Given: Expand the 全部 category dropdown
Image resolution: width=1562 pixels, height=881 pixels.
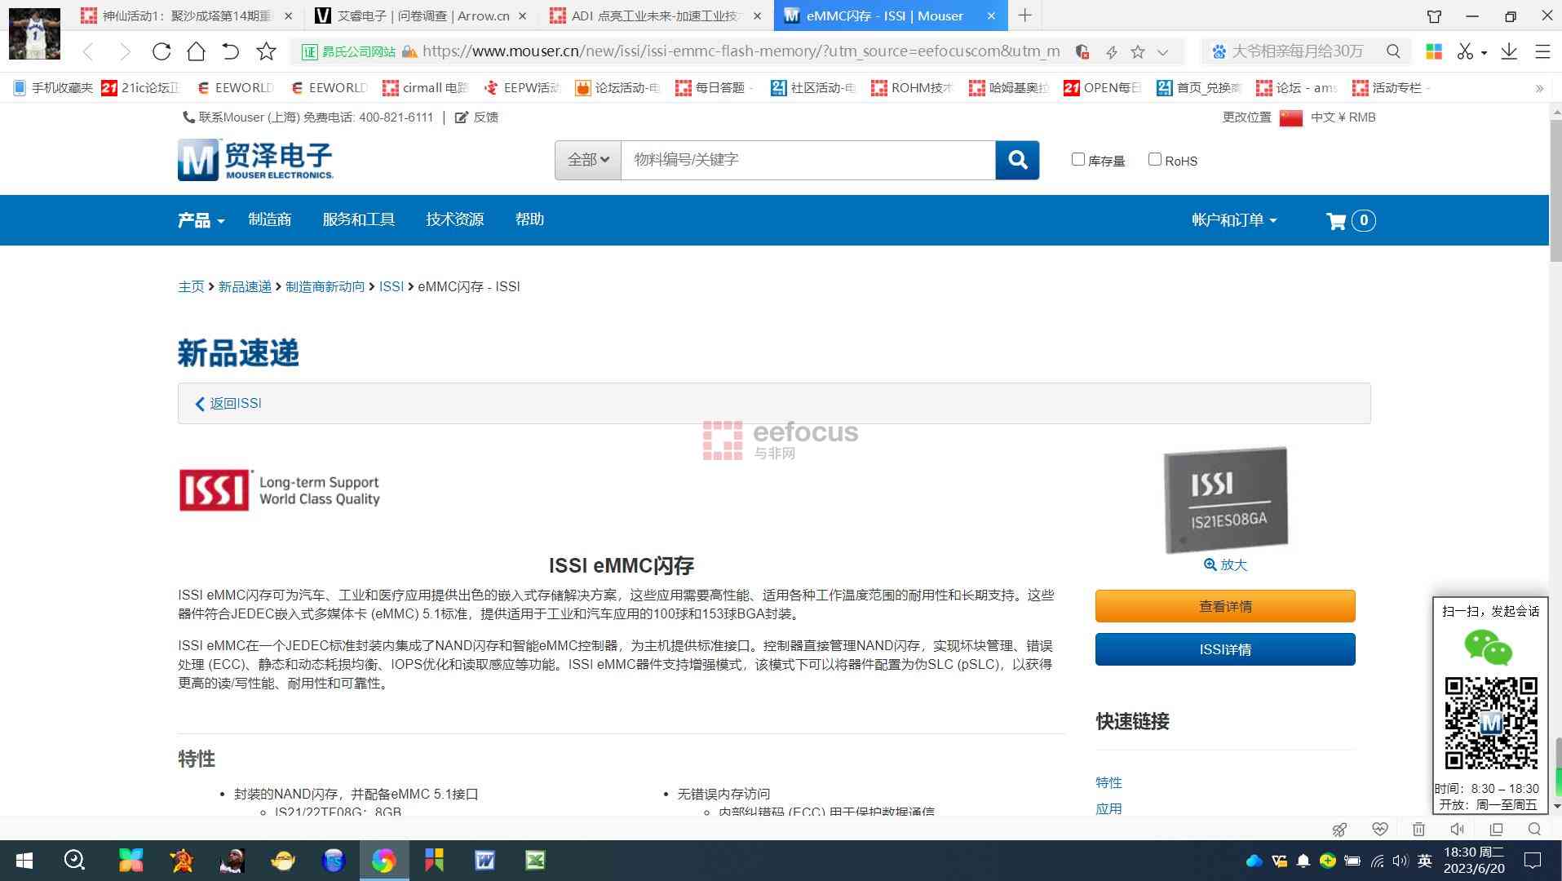Looking at the screenshot, I should [x=588, y=160].
